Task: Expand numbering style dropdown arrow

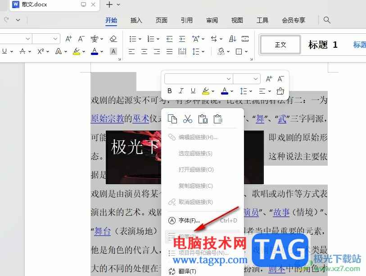Action: (158, 39)
